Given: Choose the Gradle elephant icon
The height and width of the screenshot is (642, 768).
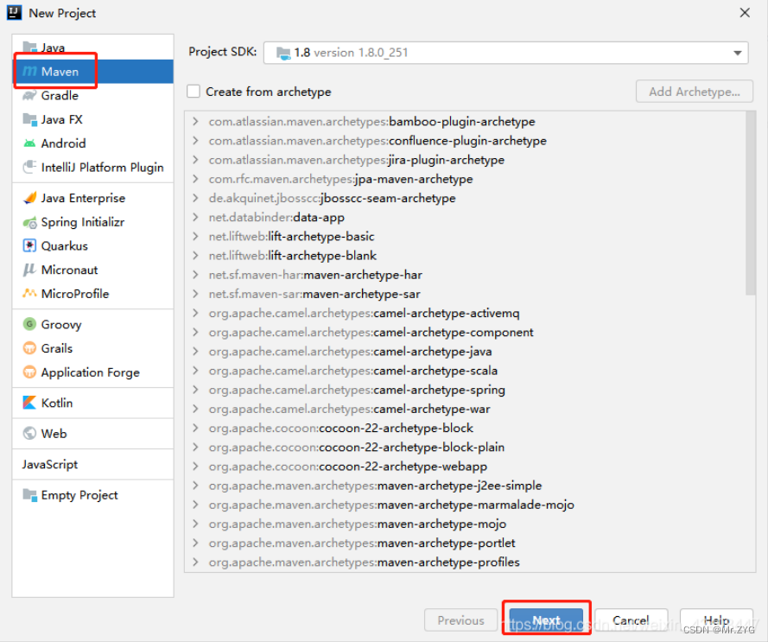Looking at the screenshot, I should (x=30, y=96).
